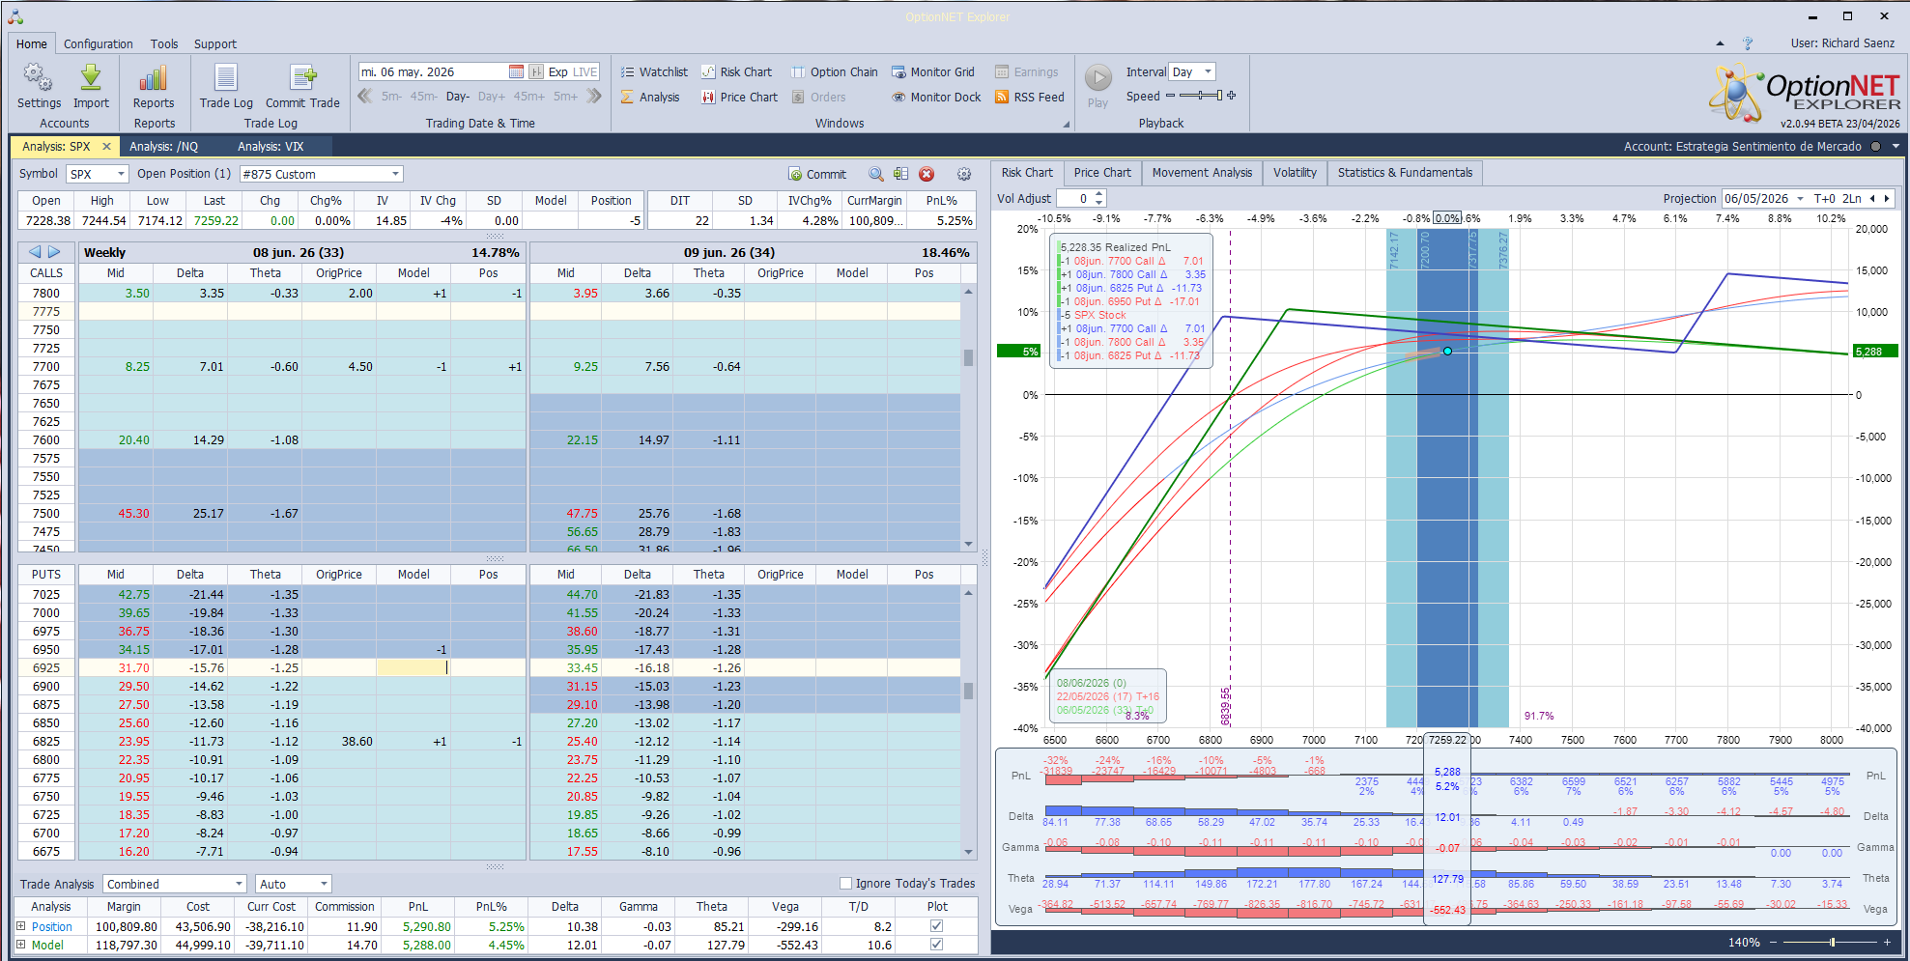Expand the Position row in Trade Analysis
The width and height of the screenshot is (1910, 961).
click(x=21, y=926)
